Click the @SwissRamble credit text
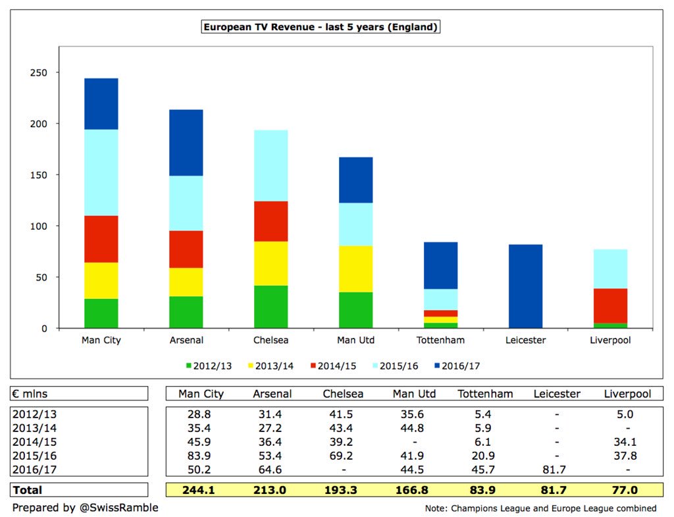 (119, 508)
